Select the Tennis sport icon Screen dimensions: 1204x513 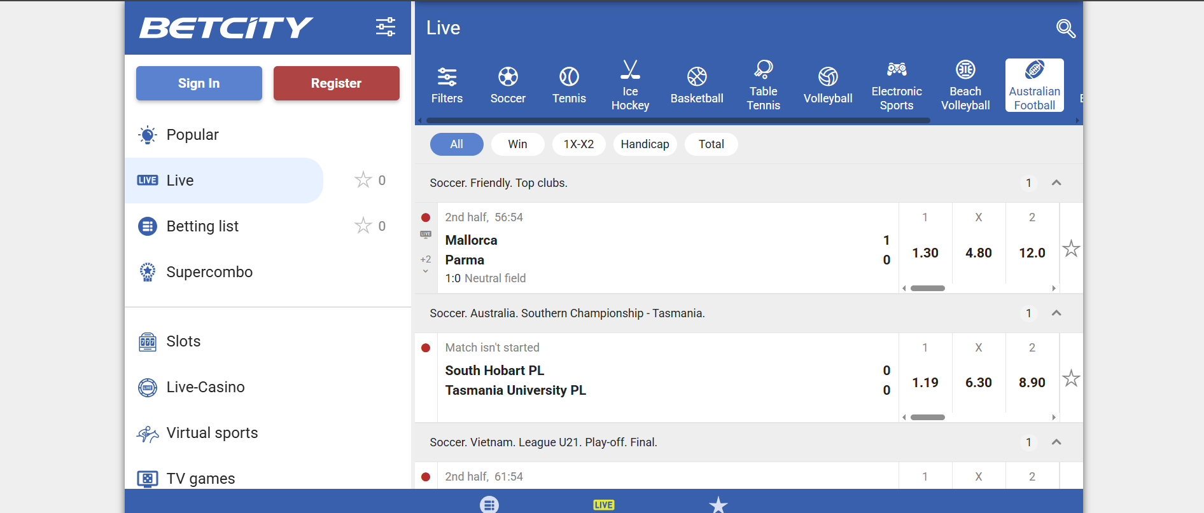tap(569, 85)
